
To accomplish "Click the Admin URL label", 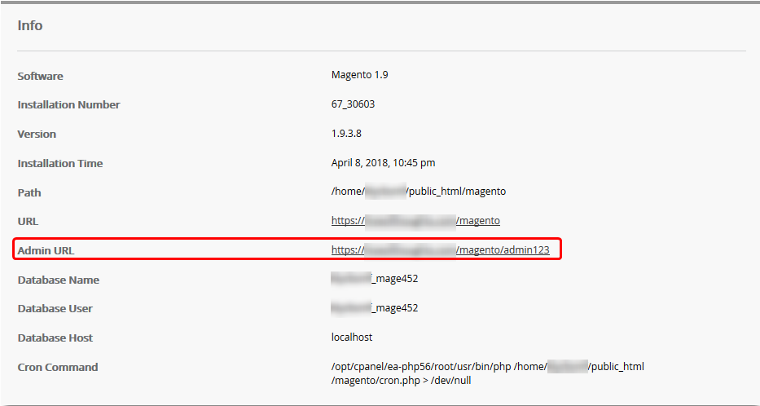I will click(46, 251).
